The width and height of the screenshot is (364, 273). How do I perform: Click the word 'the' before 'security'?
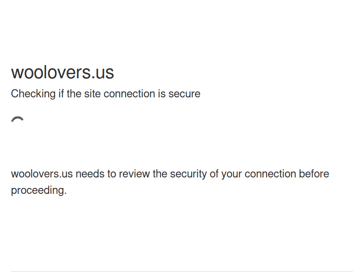pos(160,174)
